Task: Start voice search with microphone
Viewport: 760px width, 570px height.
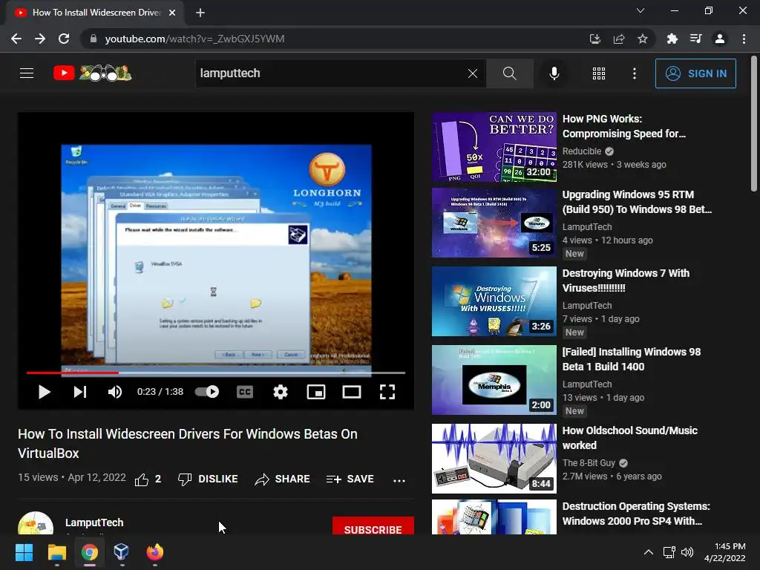Action: point(554,73)
